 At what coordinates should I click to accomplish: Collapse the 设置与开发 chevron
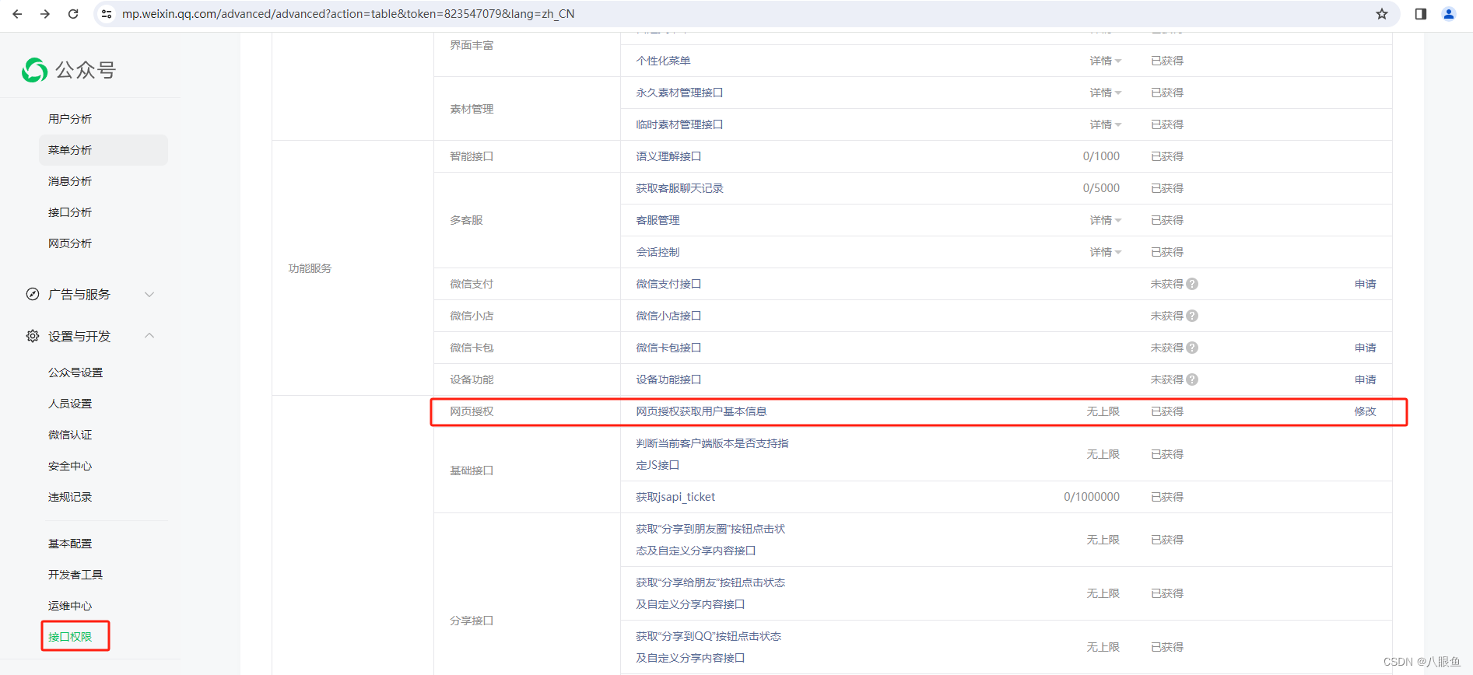(149, 336)
